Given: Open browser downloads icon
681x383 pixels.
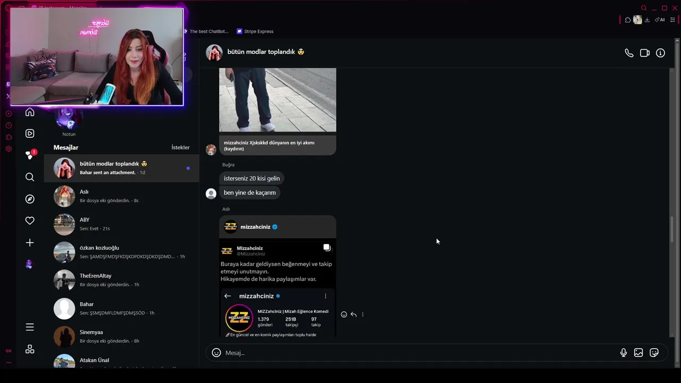Looking at the screenshot, I should [647, 20].
